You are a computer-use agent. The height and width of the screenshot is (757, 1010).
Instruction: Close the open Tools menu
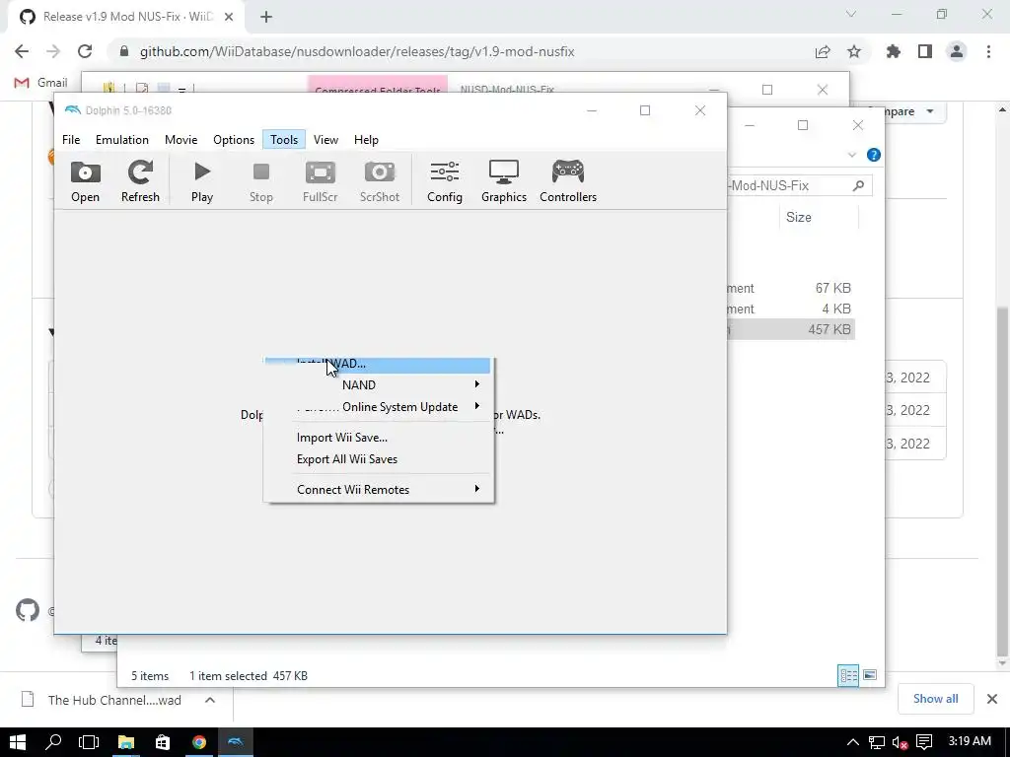[x=284, y=140]
